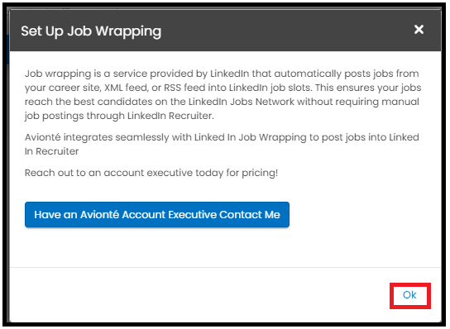450x329 pixels.
Task: Click the blue Contact Me button
Action: pyautogui.click(x=157, y=215)
